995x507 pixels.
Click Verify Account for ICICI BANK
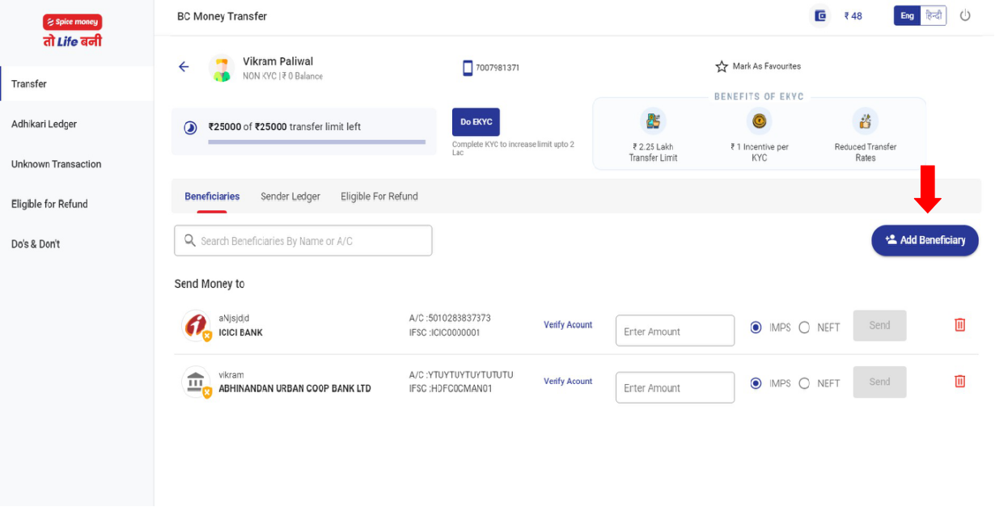tap(568, 325)
